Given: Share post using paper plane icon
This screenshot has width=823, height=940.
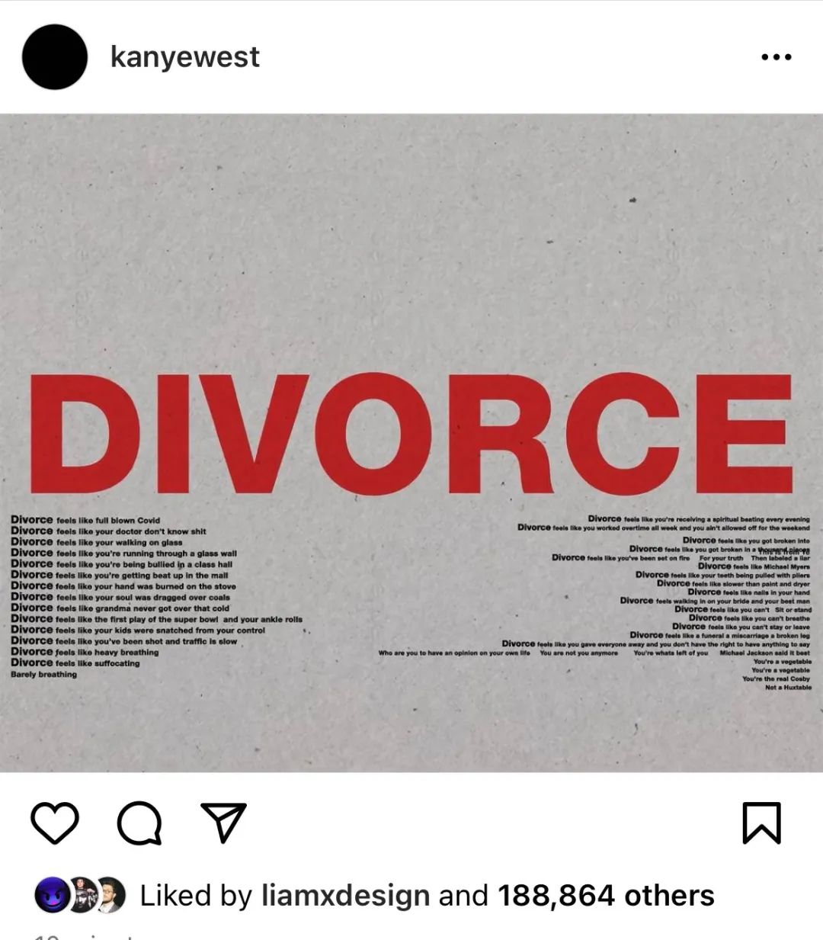Looking at the screenshot, I should pyautogui.click(x=223, y=822).
